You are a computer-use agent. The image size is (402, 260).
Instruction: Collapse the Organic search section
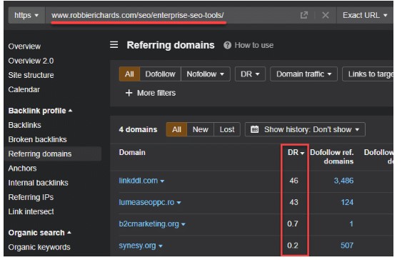40,233
